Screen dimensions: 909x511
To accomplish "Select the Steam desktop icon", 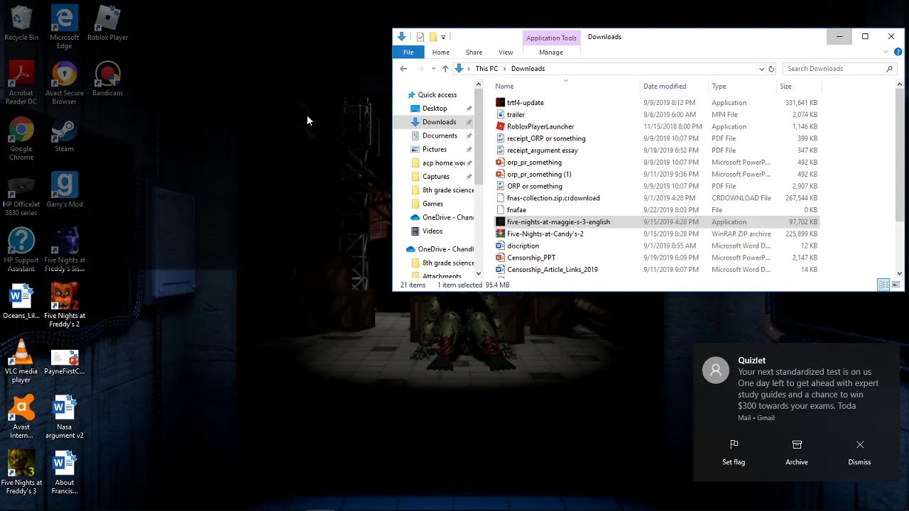I will tap(64, 135).
